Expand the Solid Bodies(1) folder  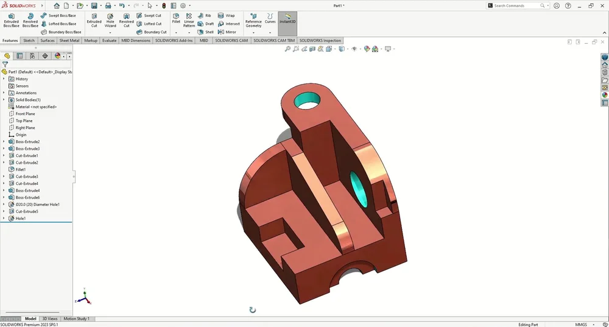tap(4, 100)
